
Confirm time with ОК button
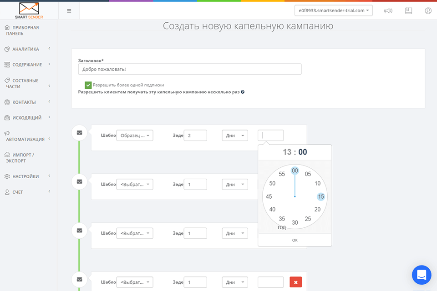295,240
